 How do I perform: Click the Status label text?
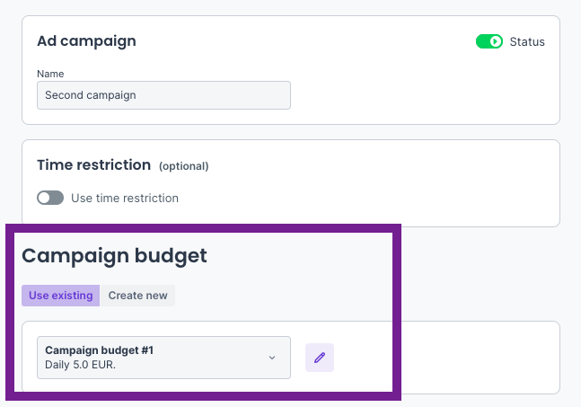(527, 41)
